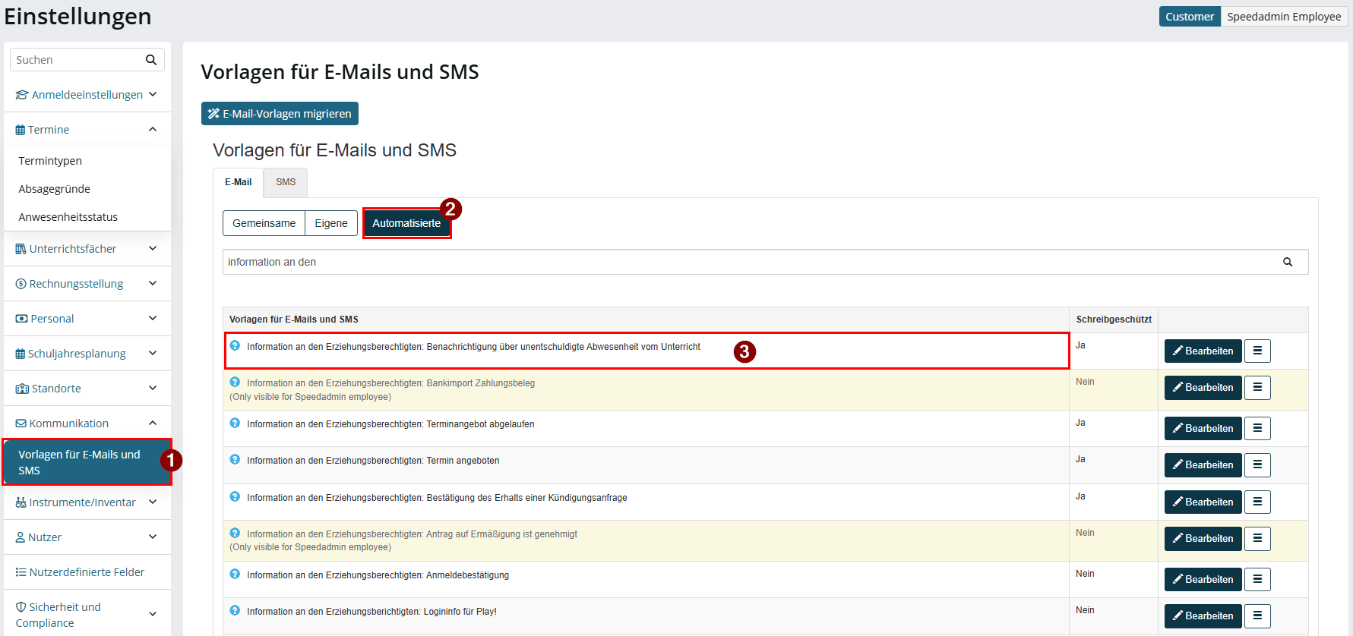Edit the Antrag auf Ermäßigung template

pyautogui.click(x=1203, y=538)
